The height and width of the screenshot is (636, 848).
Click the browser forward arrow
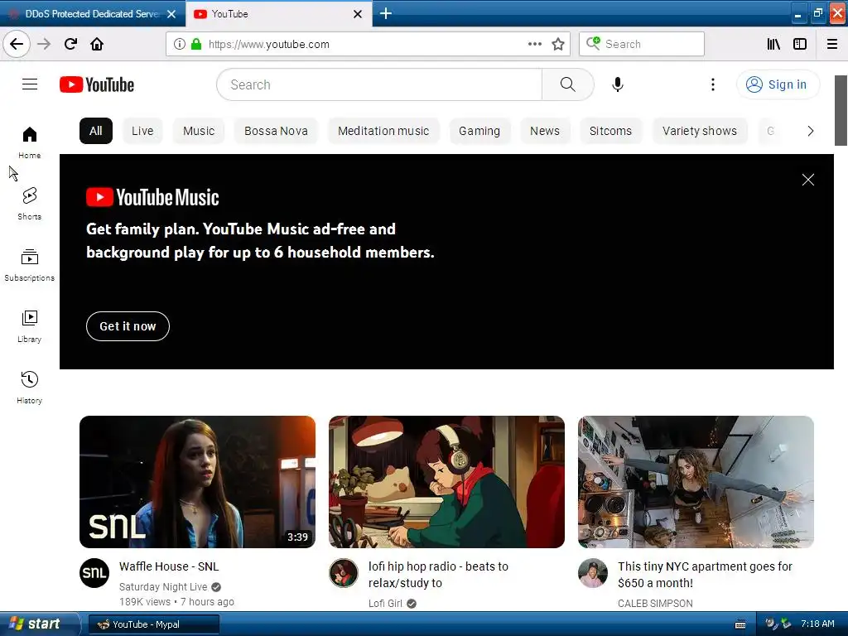(x=44, y=44)
